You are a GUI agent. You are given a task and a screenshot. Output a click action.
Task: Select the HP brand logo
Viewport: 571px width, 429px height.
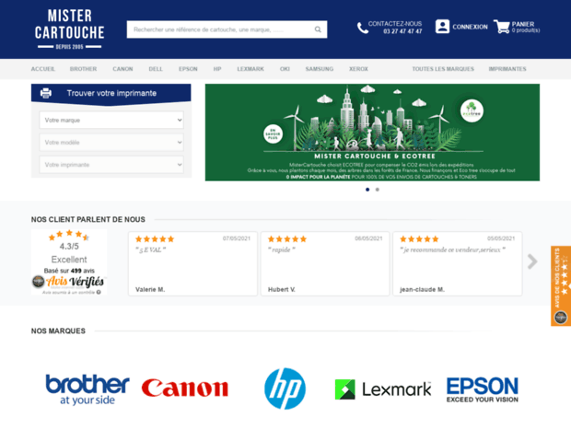(x=285, y=388)
